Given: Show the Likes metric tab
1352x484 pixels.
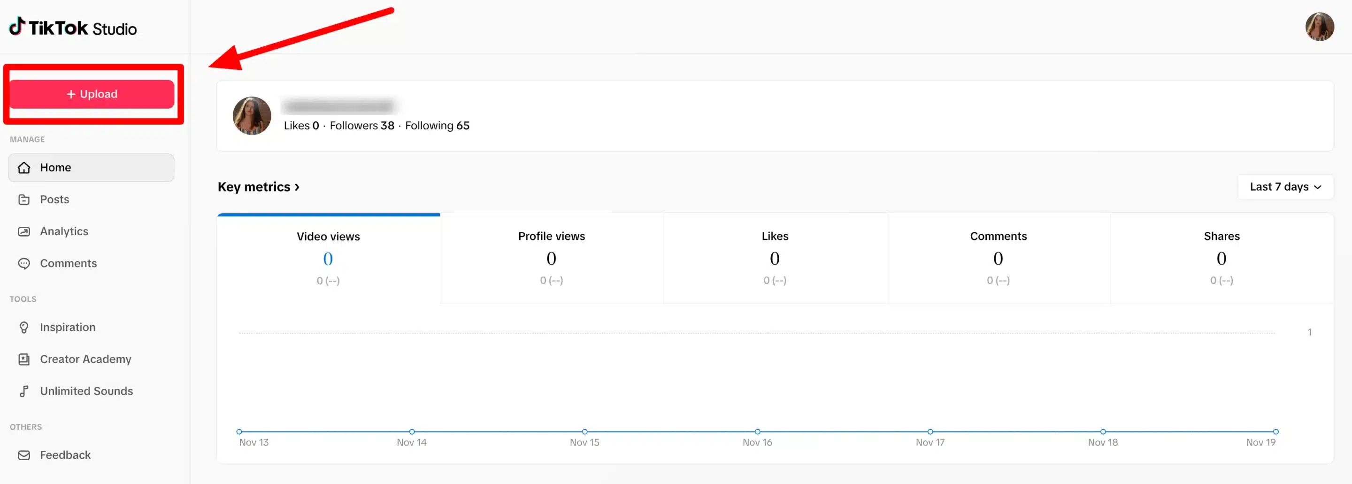Looking at the screenshot, I should coord(775,258).
